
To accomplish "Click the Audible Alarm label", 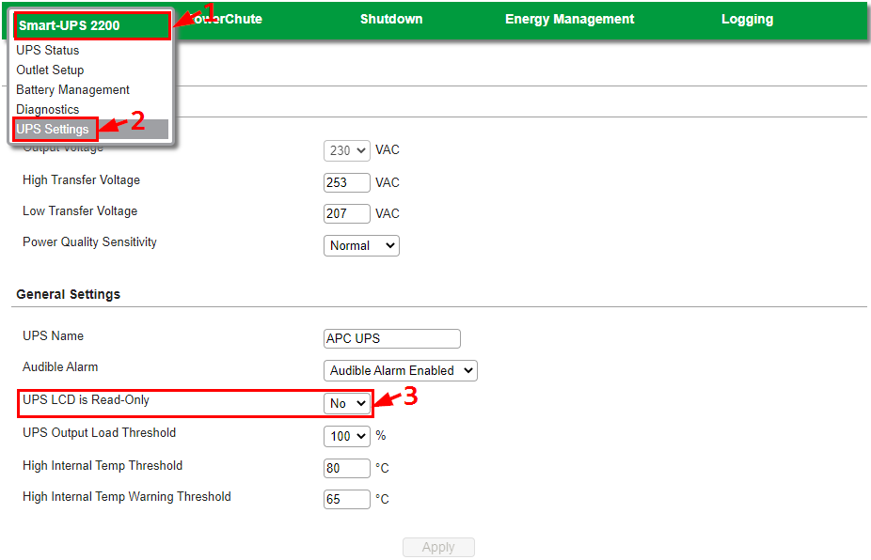I will pos(60,366).
